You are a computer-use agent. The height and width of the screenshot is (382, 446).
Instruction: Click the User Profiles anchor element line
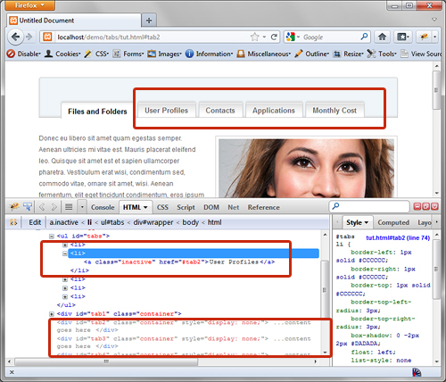(x=179, y=262)
